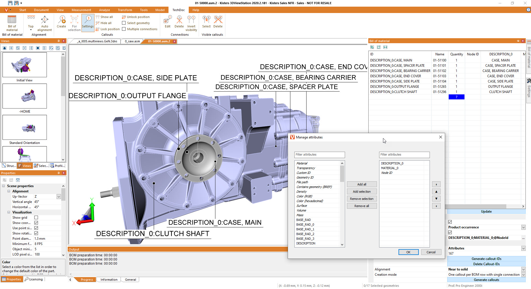
Task: Switch to 0_saw.asm document tab
Action: [132, 41]
